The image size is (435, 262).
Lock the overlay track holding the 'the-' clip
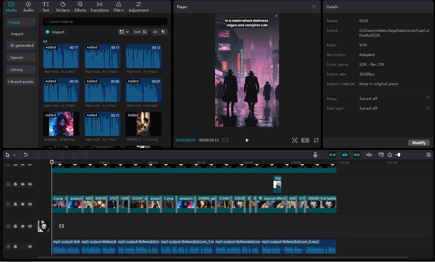15,184
